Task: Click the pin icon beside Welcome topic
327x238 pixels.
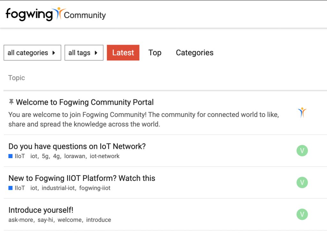Action: click(x=11, y=102)
